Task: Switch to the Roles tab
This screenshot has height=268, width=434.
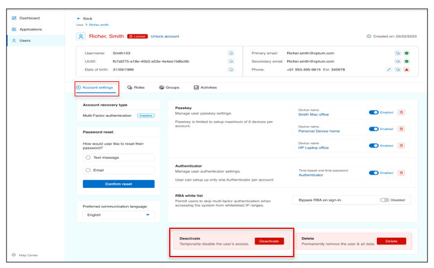Action: (136, 87)
